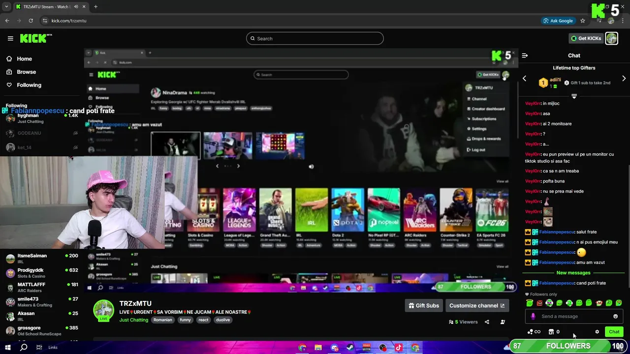Click the user icon right of the share icon

(x=503, y=322)
